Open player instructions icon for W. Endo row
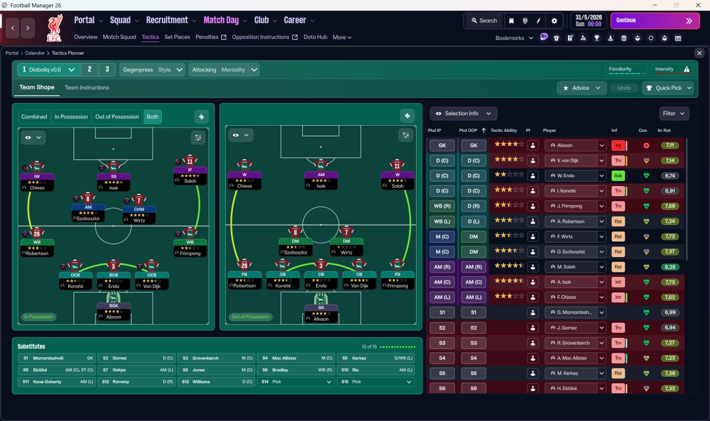Viewport: 710px width, 421px height. coord(533,176)
